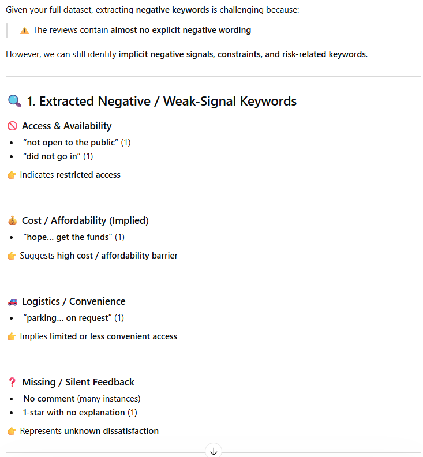Click the scroll-to-bottom down arrow button
Screen dimensions: 423x457
tap(214, 451)
